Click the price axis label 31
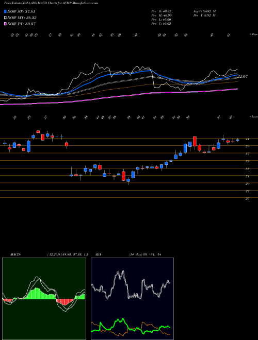The image size is (258, 340). (247, 177)
